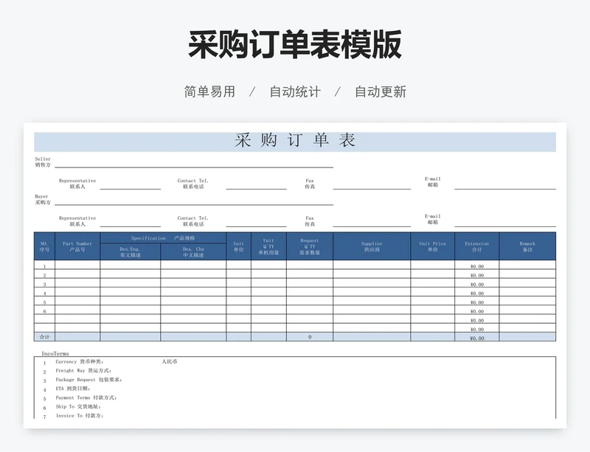The height and width of the screenshot is (452, 590).
Task: Click the Request Q'TY total showing 0
Action: coord(310,337)
